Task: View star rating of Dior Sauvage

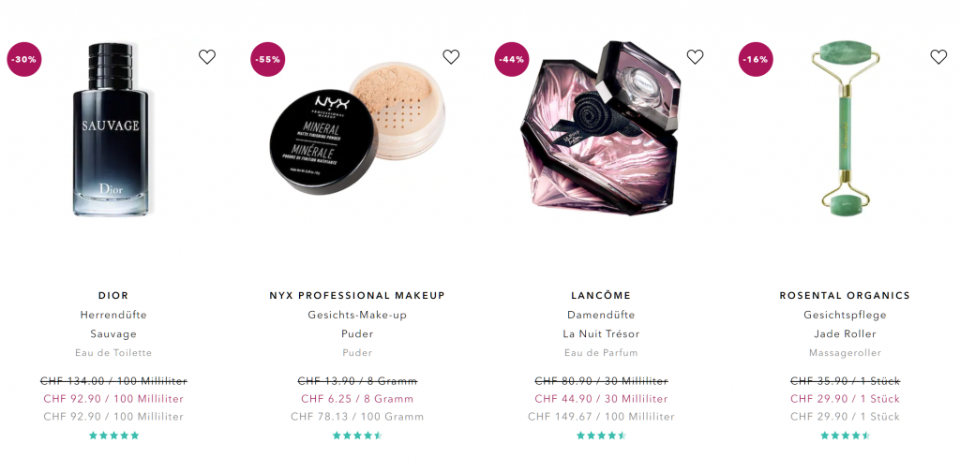Action: coord(113,435)
